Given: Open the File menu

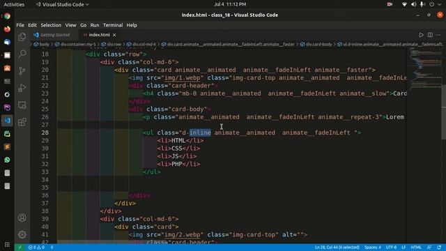Looking at the screenshot, I should 20,25.
